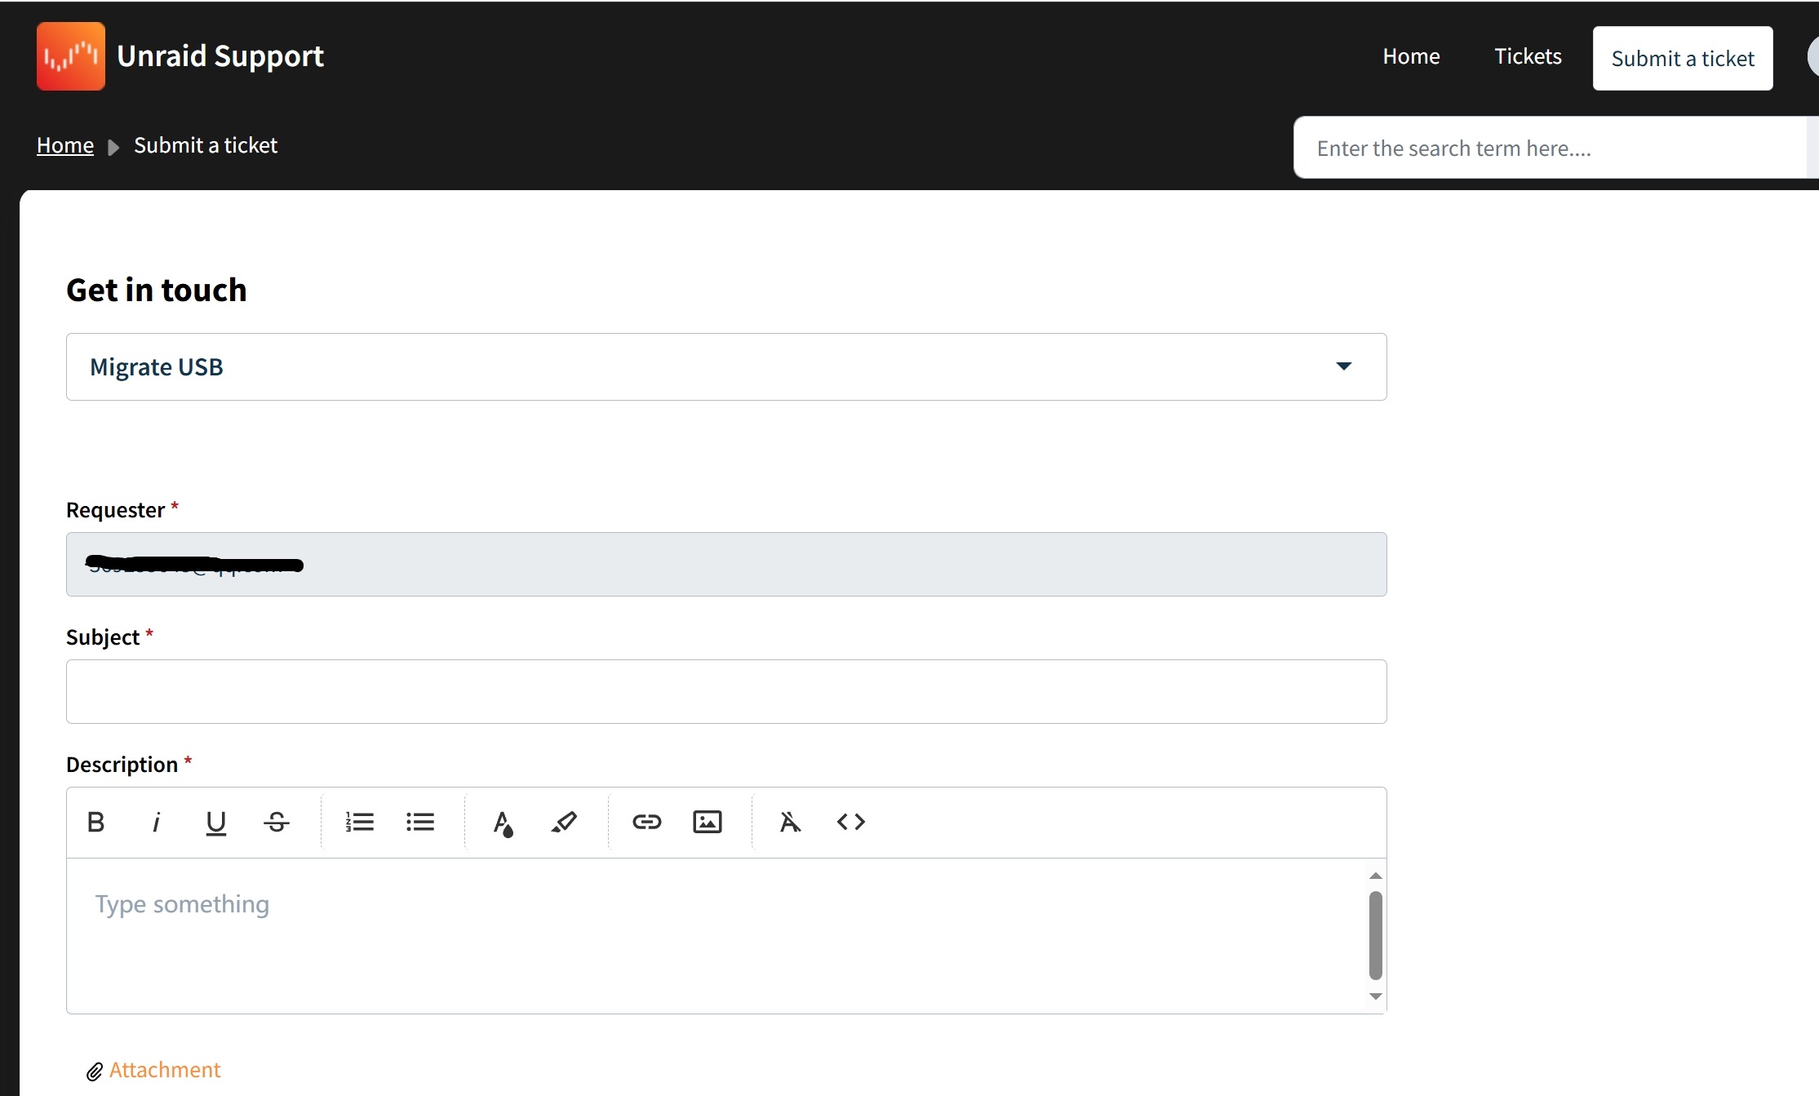Go to Home in the top navigation
This screenshot has height=1096, width=1819.
coord(1411,56)
